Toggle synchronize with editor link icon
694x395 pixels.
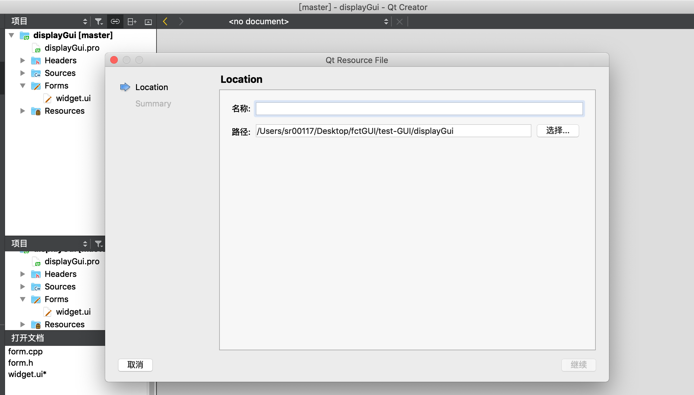tap(115, 21)
